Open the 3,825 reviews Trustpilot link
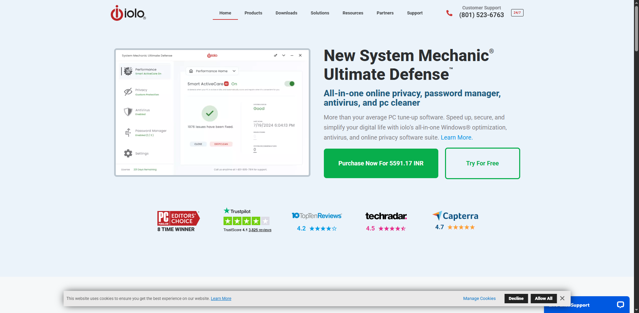 (x=260, y=230)
